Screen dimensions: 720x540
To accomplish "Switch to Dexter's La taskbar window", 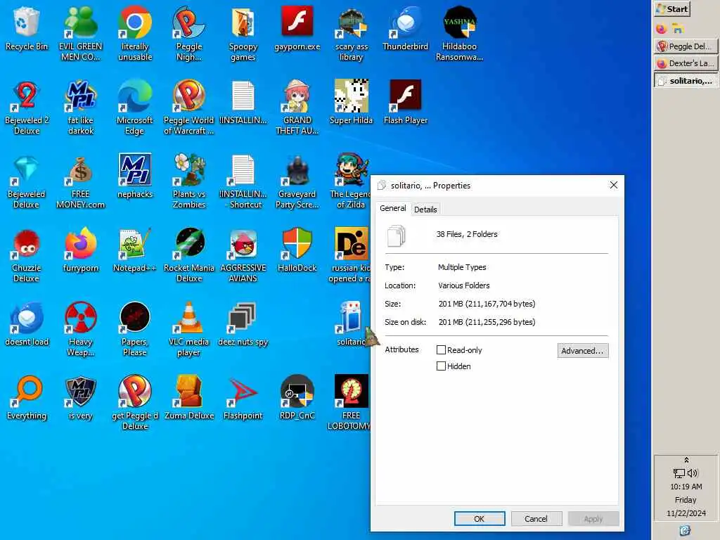I will click(x=686, y=63).
